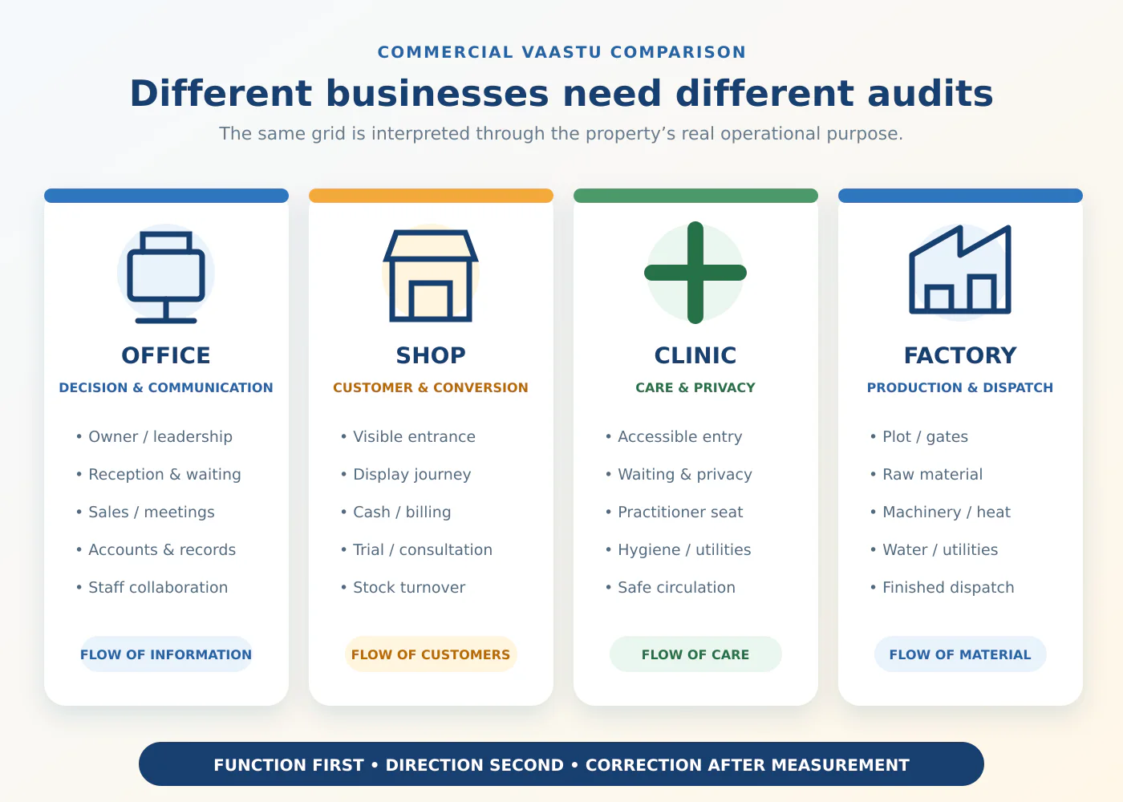Click the Production & Dispatch subtitle
The height and width of the screenshot is (802, 1123).
(x=960, y=387)
